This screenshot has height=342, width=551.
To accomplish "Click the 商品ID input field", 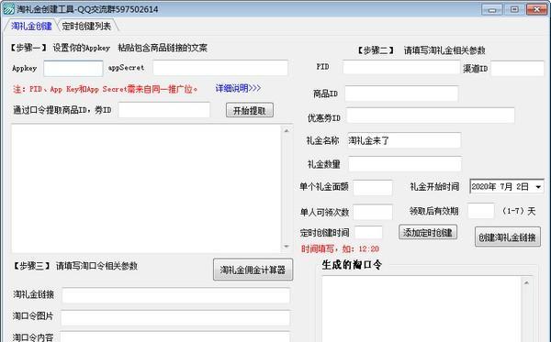I will click(x=401, y=94).
